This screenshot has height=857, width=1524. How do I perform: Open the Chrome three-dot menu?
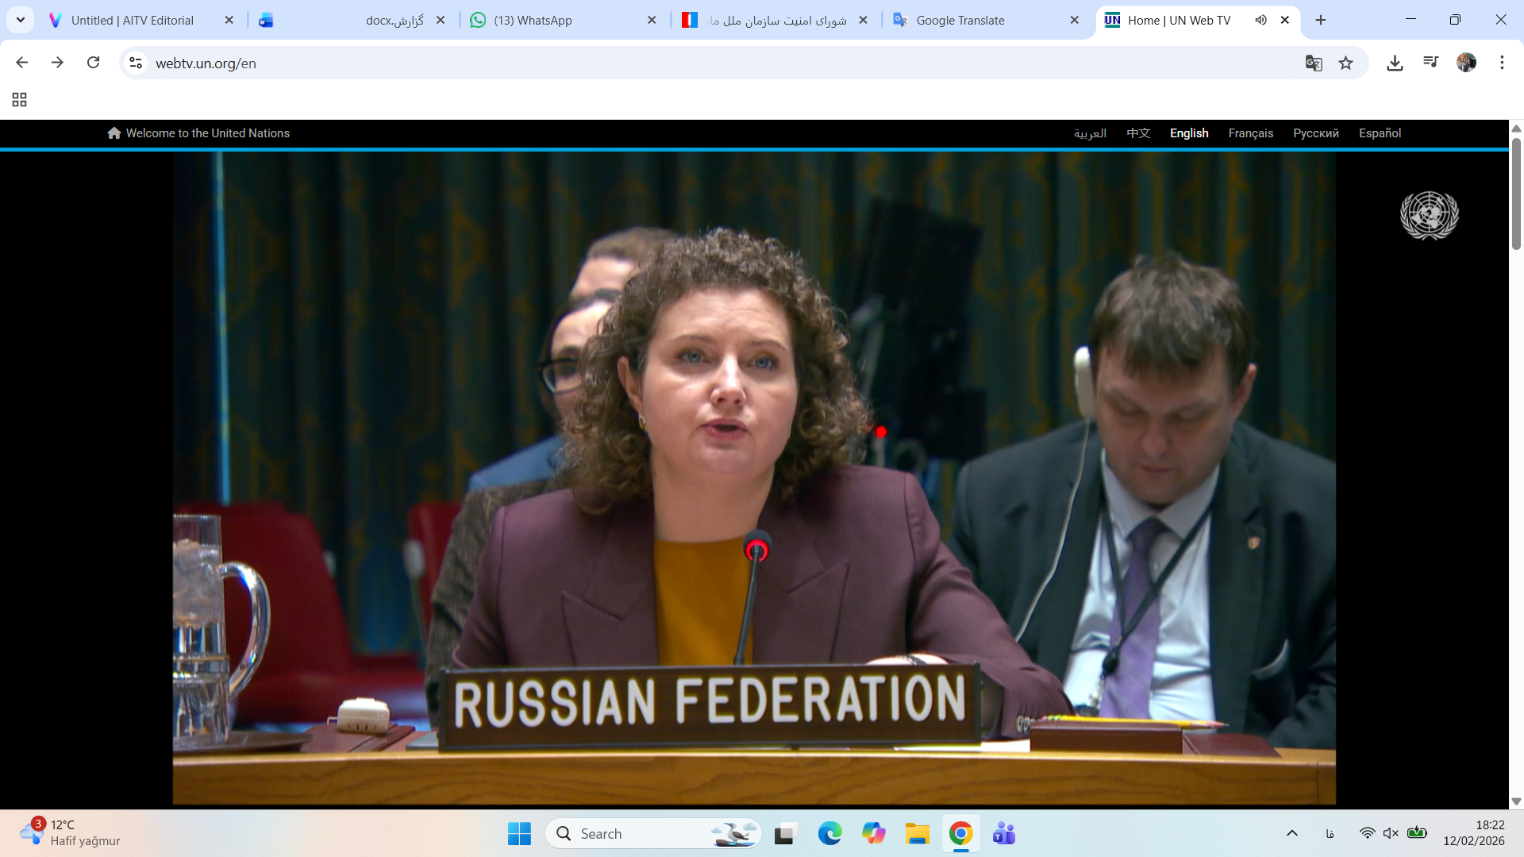coord(1502,63)
